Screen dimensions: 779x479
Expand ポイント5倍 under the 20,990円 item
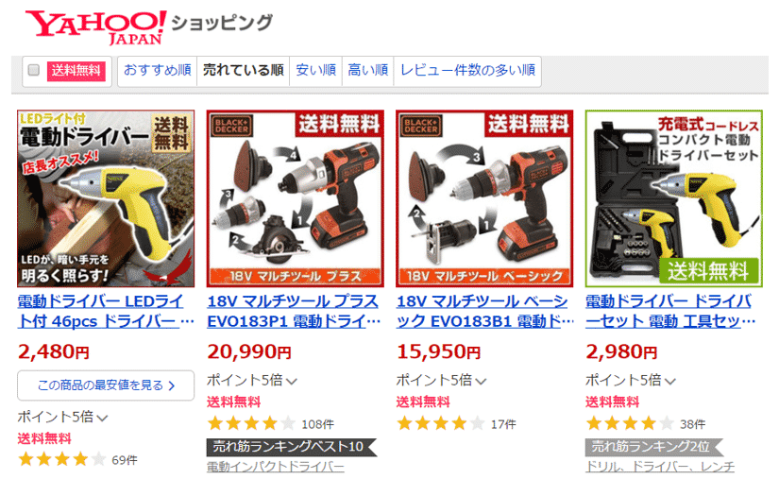click(x=252, y=381)
